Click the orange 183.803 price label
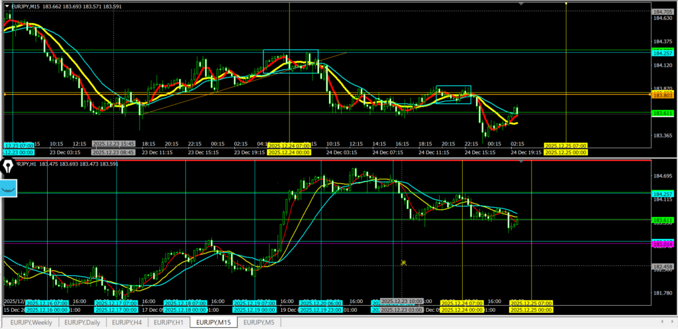Viewport: 678px width, 329px height. pyautogui.click(x=662, y=95)
